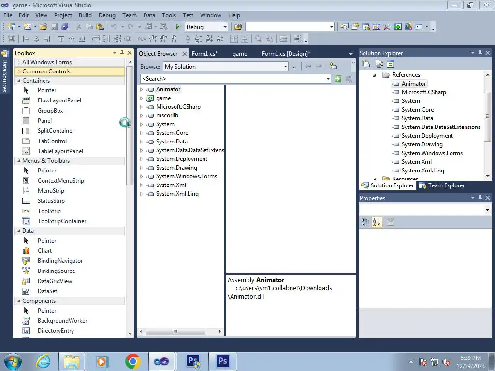Click Solution Explorer Properties icon
This screenshot has width=495, height=371.
(366, 64)
